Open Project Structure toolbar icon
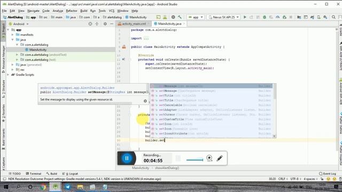Screen dimensions: 342x192 (299, 17)
